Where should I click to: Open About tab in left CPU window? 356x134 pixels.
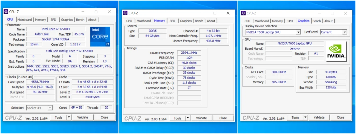click(x=92, y=20)
